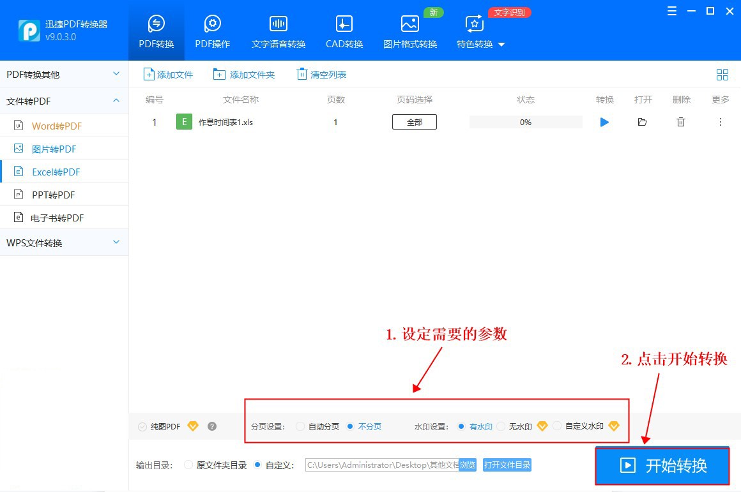741x492 pixels.
Task: Choose 原文件夹目录 output option
Action: [188, 465]
